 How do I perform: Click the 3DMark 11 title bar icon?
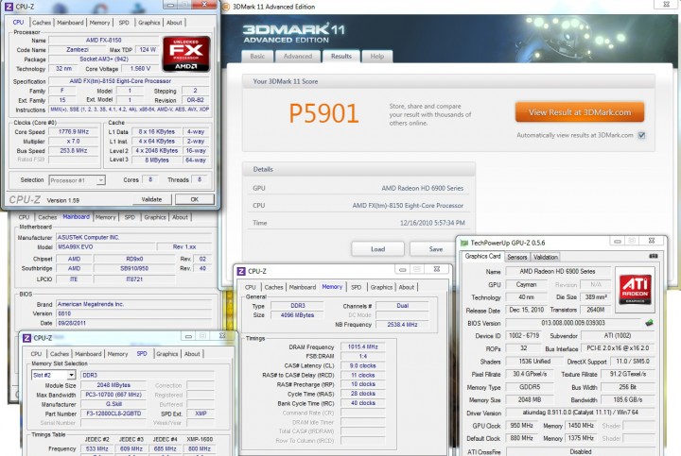tap(226, 7)
